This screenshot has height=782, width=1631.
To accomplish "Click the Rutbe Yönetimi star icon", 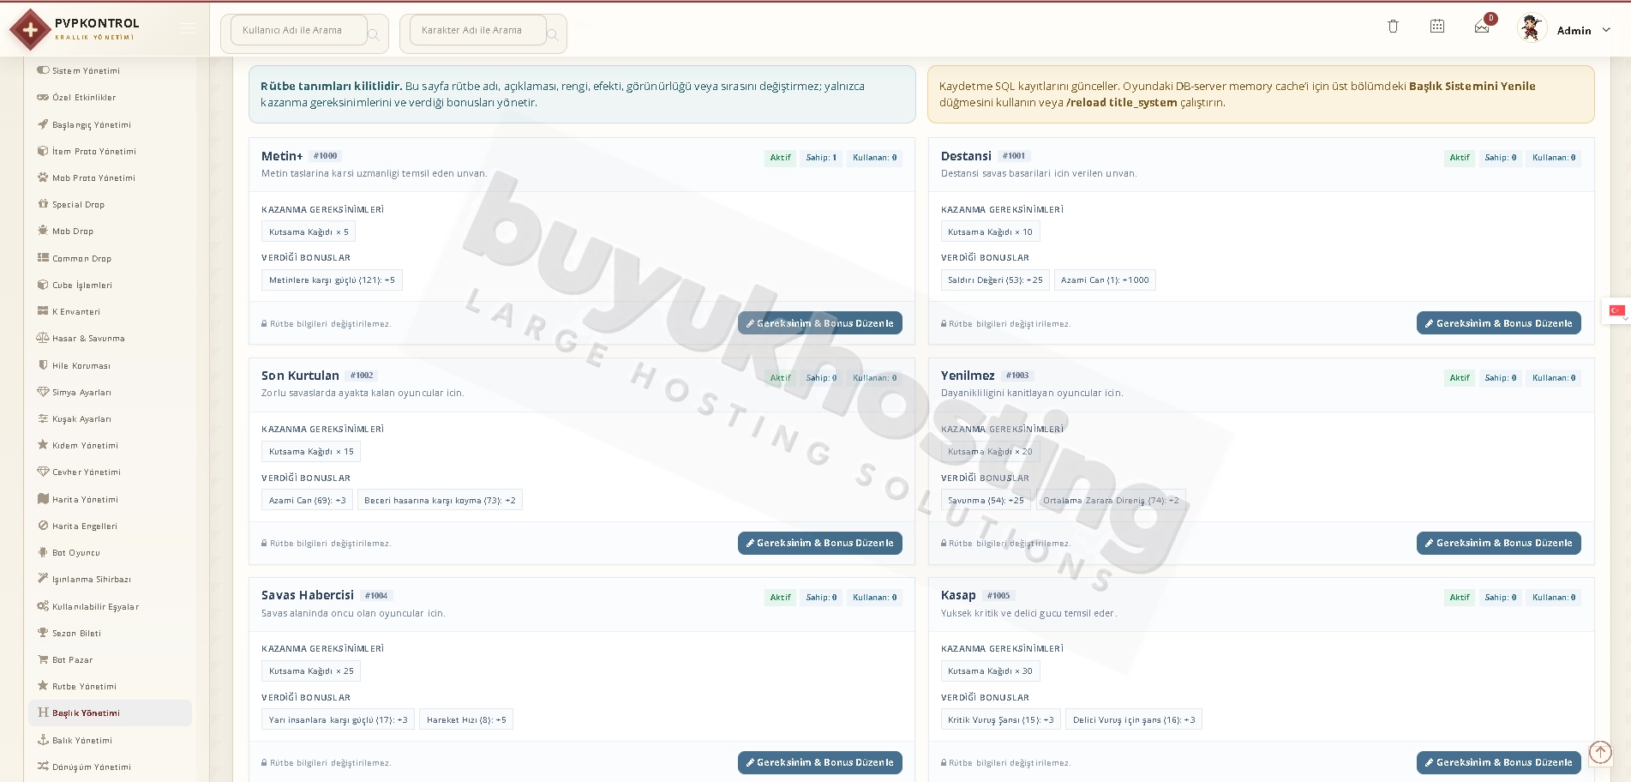I will coord(43,686).
